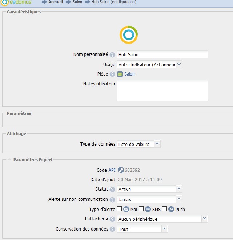Viewport: 233px width, 240px height.
Task: Click the arrow icon before Salon breadcrumb
Action: tap(68, 2)
